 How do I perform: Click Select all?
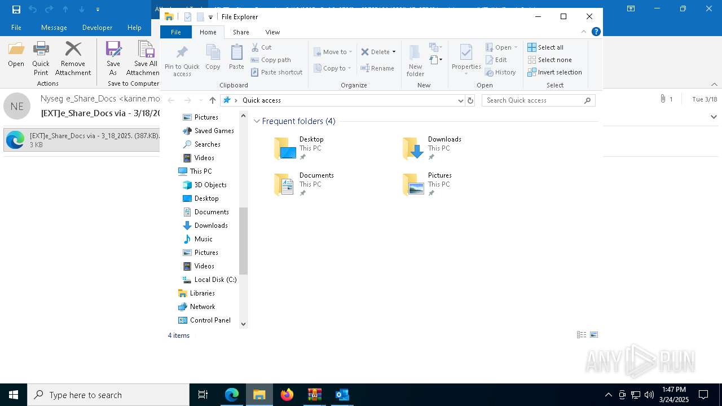[x=545, y=47]
